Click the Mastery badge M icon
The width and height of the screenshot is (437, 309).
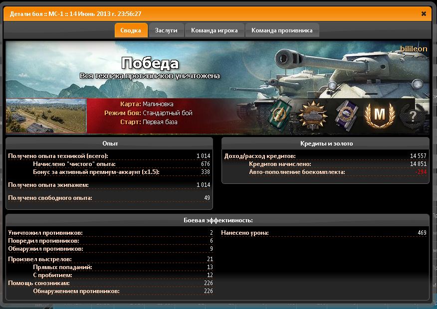380,115
